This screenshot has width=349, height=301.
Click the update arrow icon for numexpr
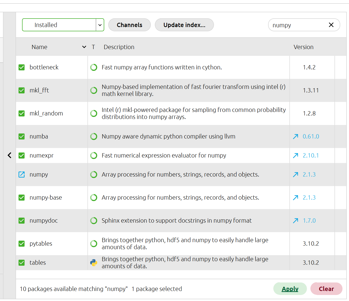pyautogui.click(x=296, y=156)
